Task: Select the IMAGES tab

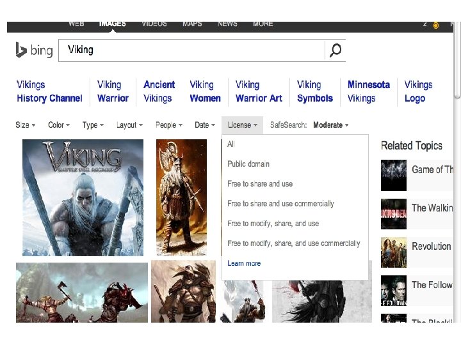Action: pyautogui.click(x=113, y=24)
